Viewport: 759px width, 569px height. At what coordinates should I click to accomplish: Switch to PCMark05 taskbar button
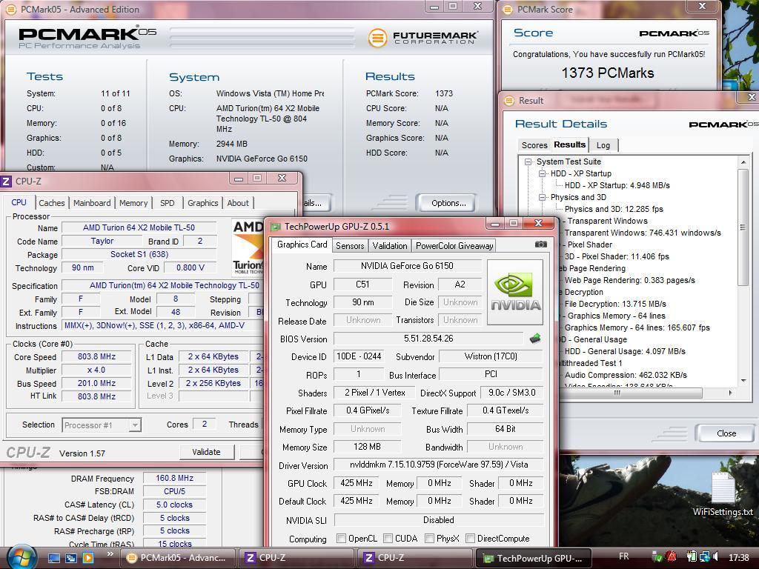coord(177,558)
